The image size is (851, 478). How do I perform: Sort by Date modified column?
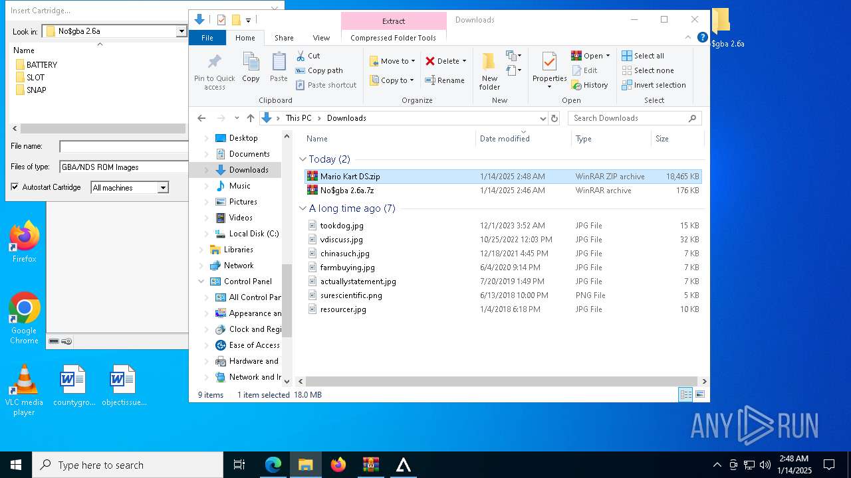tap(523, 139)
